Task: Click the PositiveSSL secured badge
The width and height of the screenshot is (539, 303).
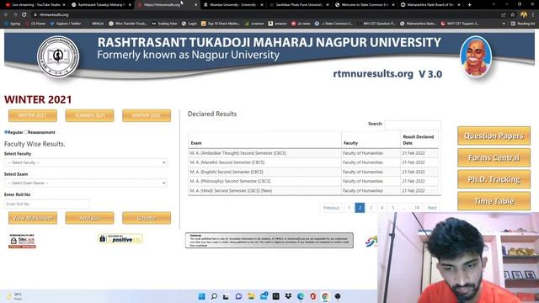Action: pos(120,239)
